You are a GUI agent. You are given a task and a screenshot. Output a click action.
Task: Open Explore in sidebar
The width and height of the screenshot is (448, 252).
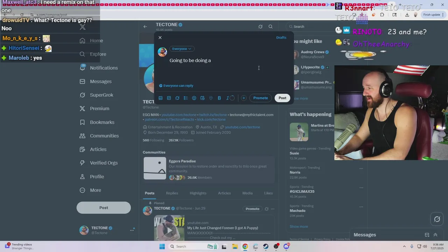[93, 54]
